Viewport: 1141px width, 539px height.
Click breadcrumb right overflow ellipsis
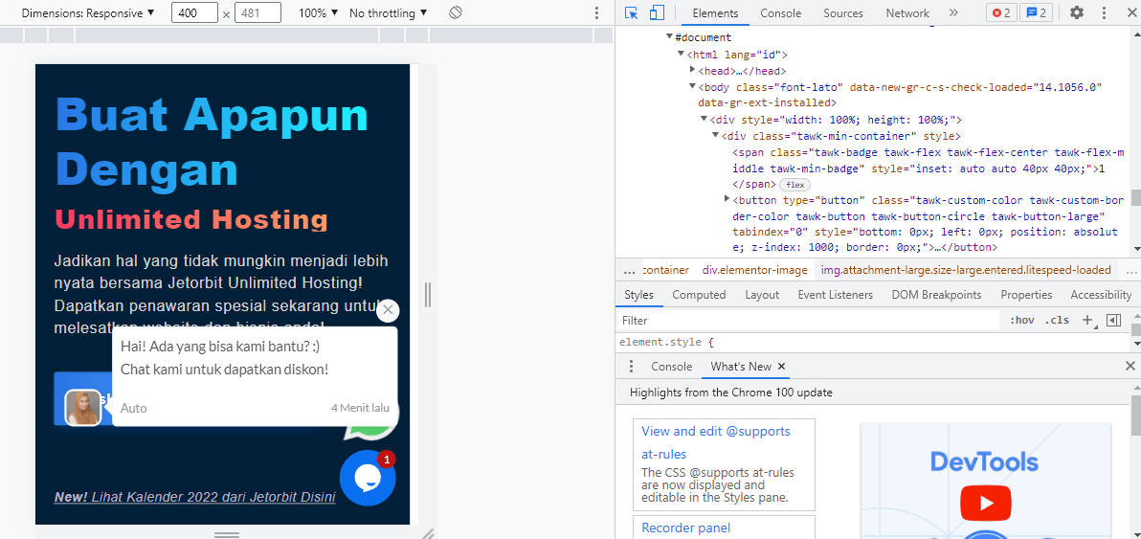tap(1131, 270)
